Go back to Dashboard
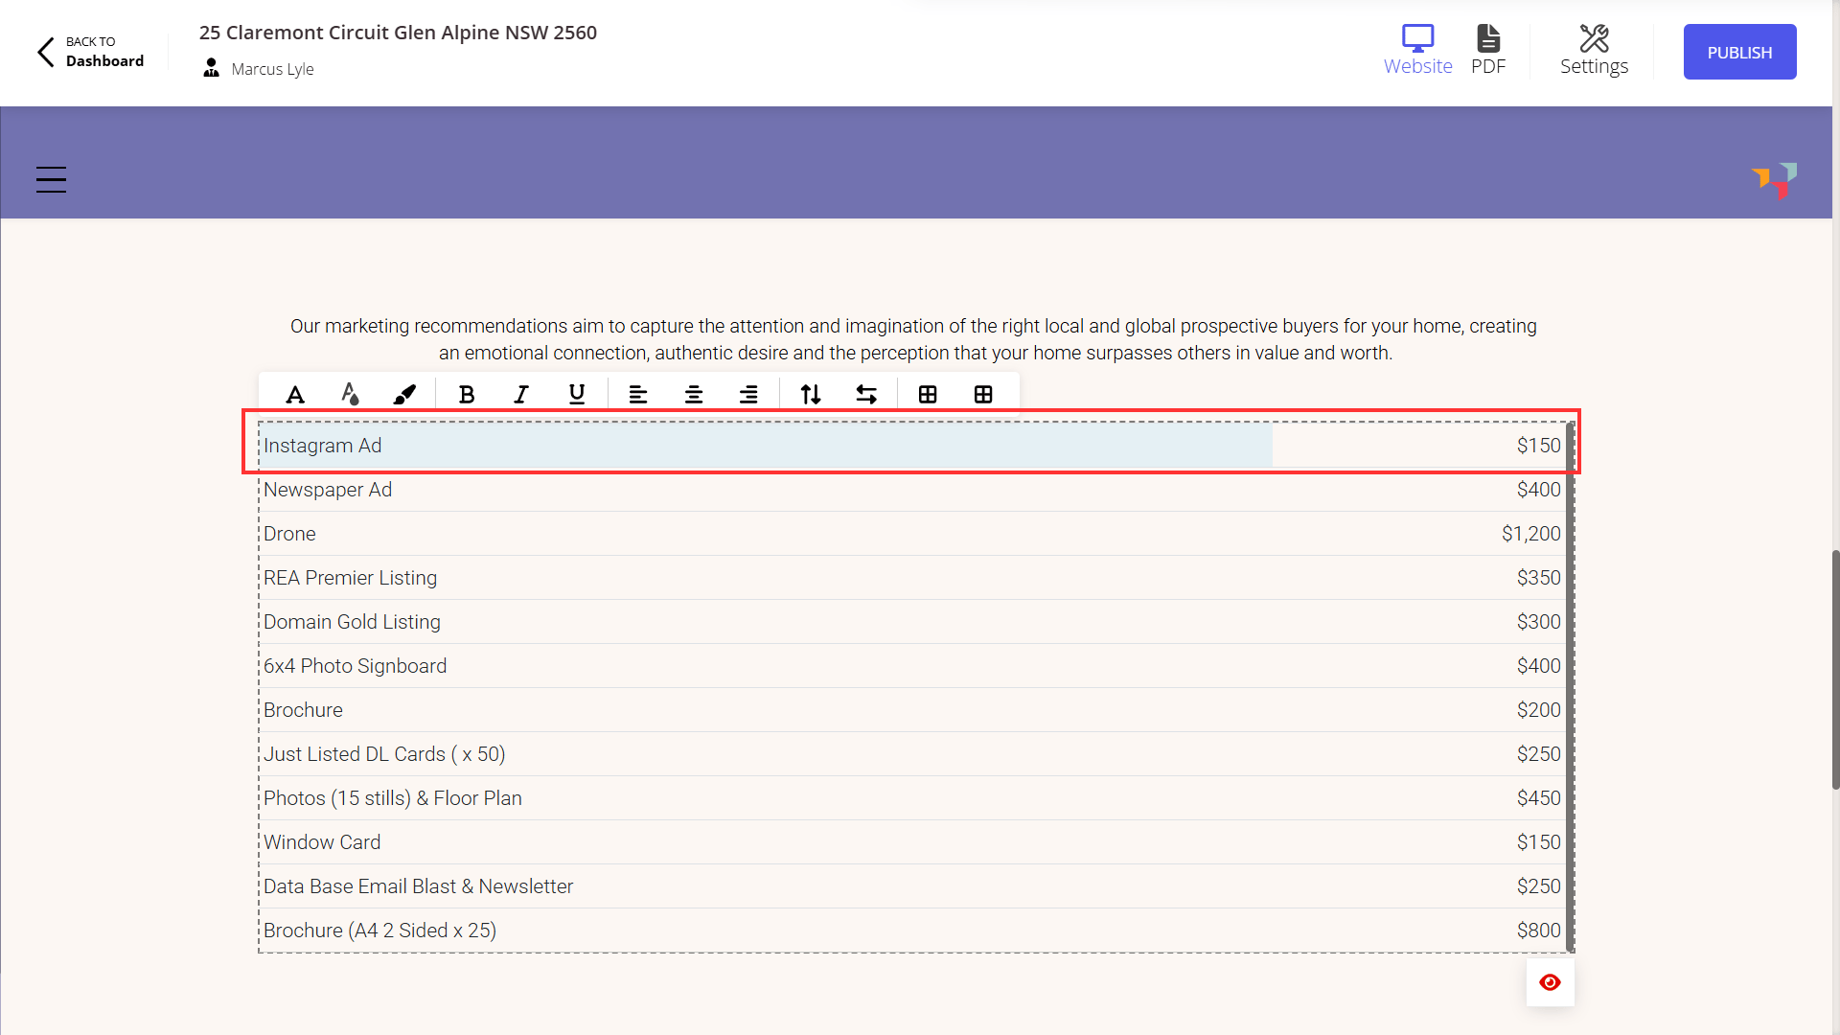The image size is (1840, 1035). 91,52
